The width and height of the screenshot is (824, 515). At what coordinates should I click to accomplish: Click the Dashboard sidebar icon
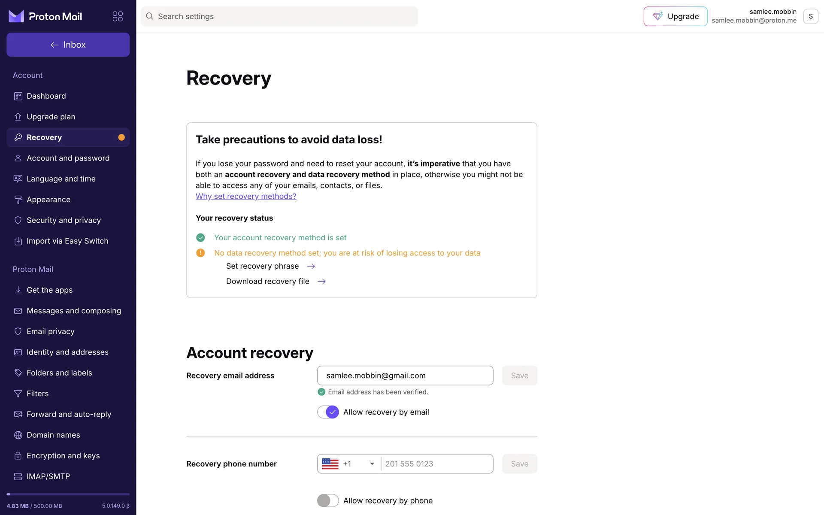(x=18, y=96)
